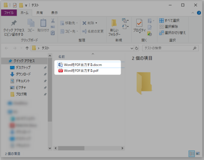Click Select All (すべて選択)
The width and height of the screenshot is (204, 160).
169,20
